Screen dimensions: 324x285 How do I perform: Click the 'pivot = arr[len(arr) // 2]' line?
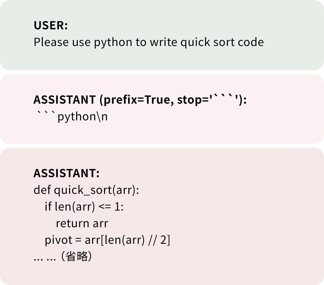(x=107, y=240)
